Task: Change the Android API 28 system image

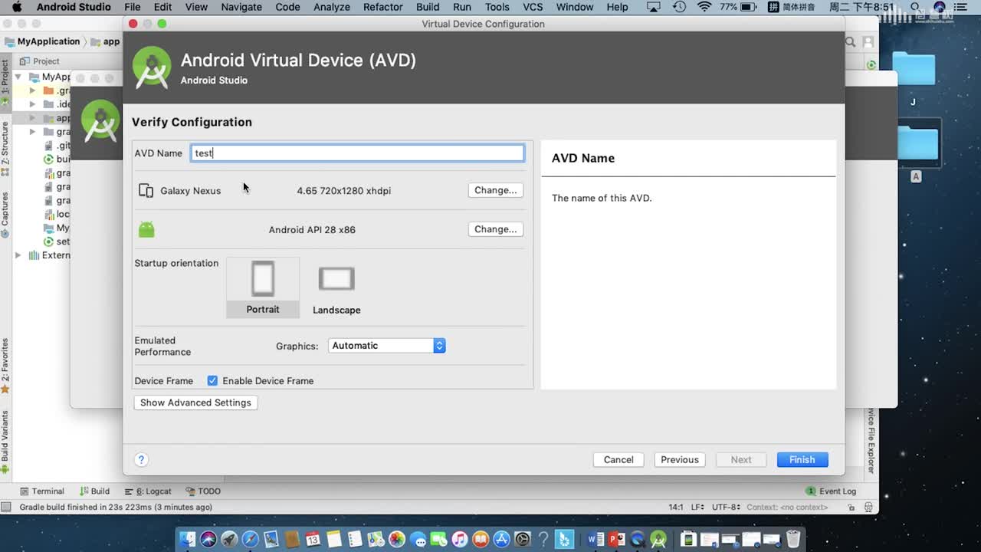Action: click(495, 229)
